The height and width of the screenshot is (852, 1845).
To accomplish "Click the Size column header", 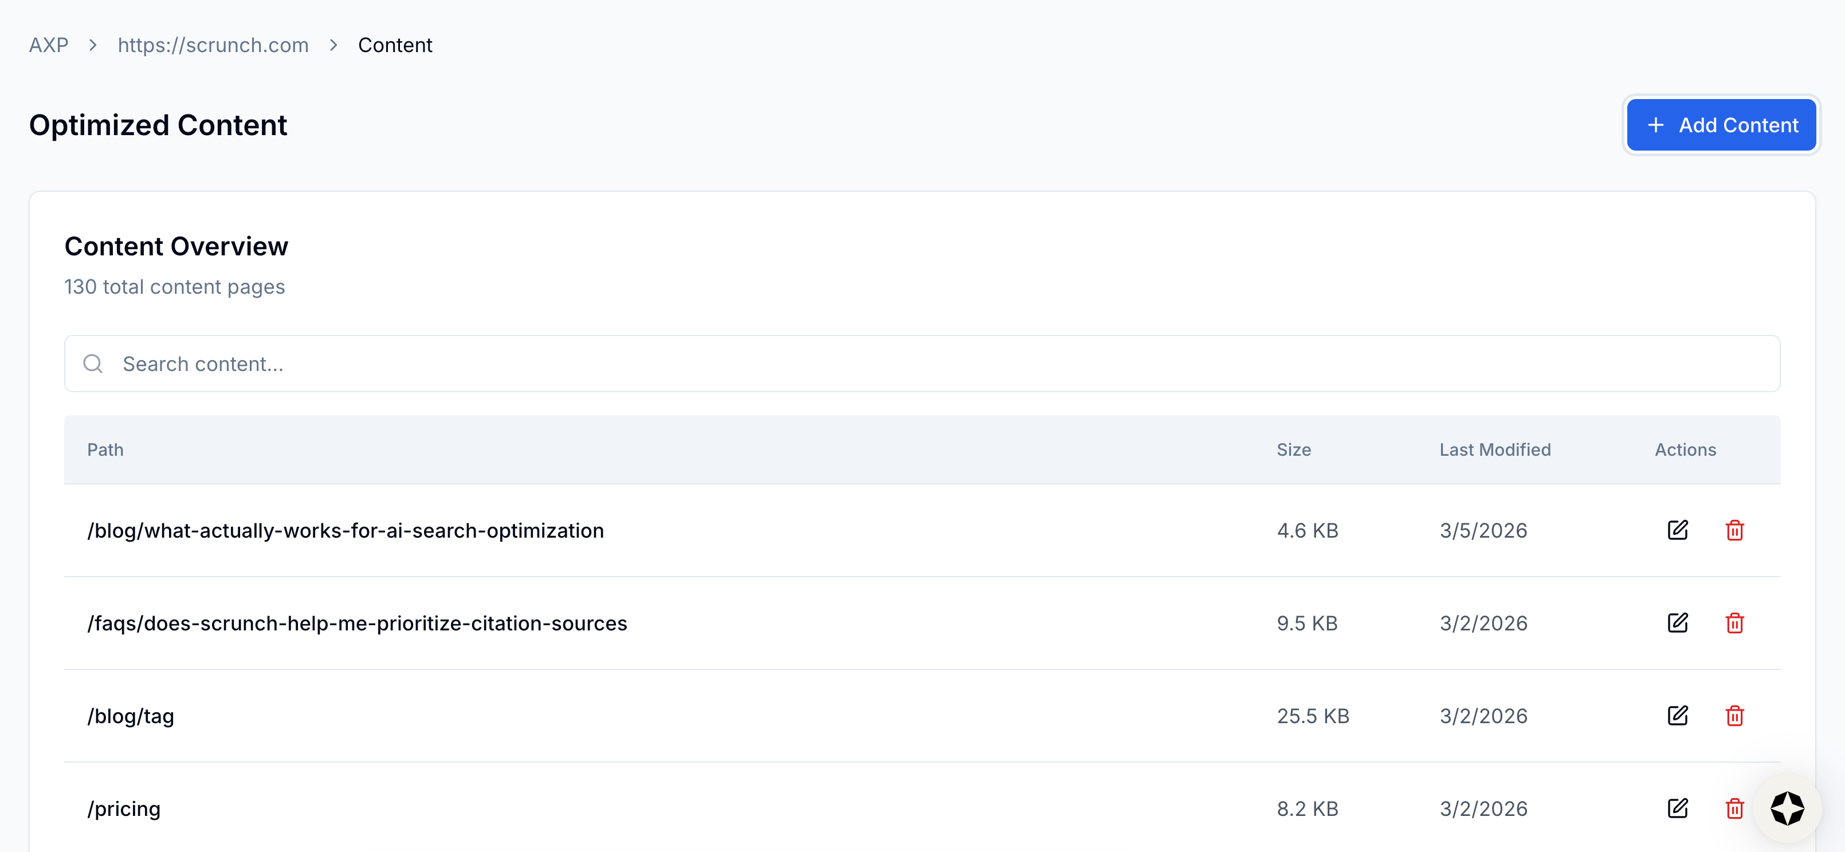I will pos(1294,449).
